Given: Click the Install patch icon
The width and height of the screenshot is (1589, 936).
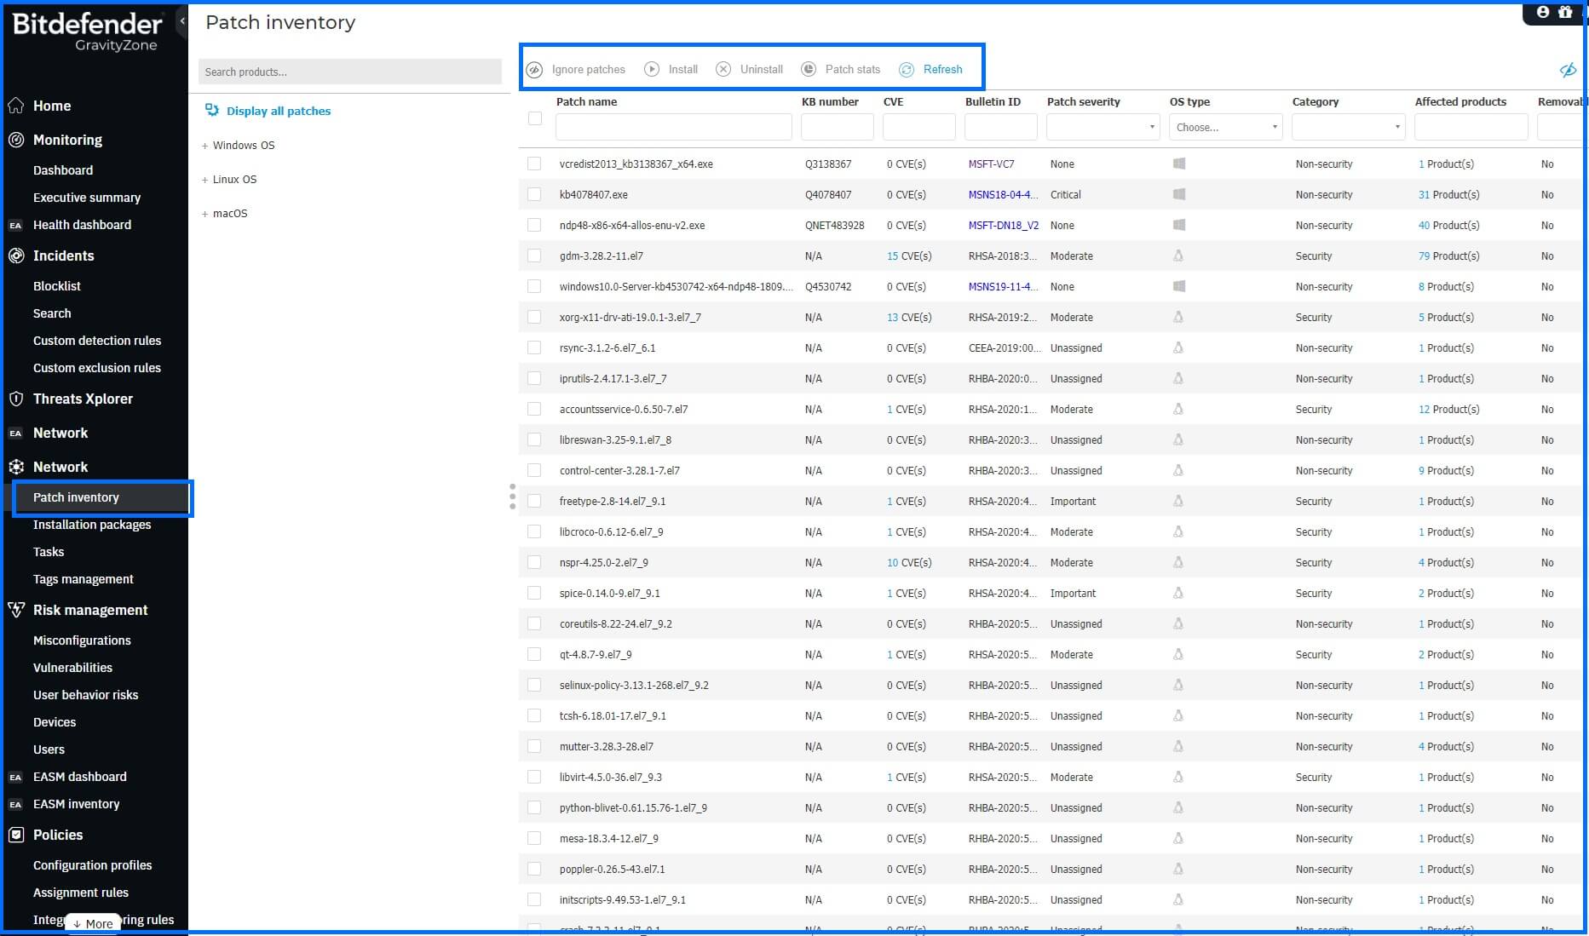Looking at the screenshot, I should pos(652,70).
